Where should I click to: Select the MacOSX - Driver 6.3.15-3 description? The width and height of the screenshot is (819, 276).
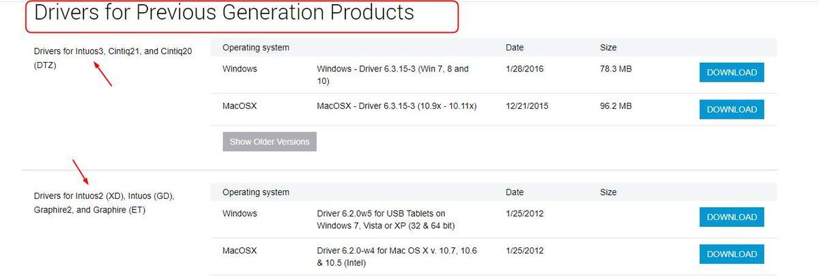[397, 106]
